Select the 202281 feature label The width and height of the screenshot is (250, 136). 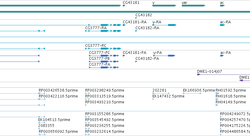159,90
